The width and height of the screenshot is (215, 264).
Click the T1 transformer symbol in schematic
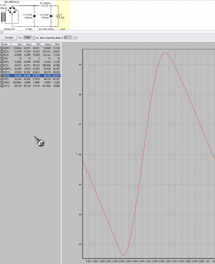pos(3,16)
